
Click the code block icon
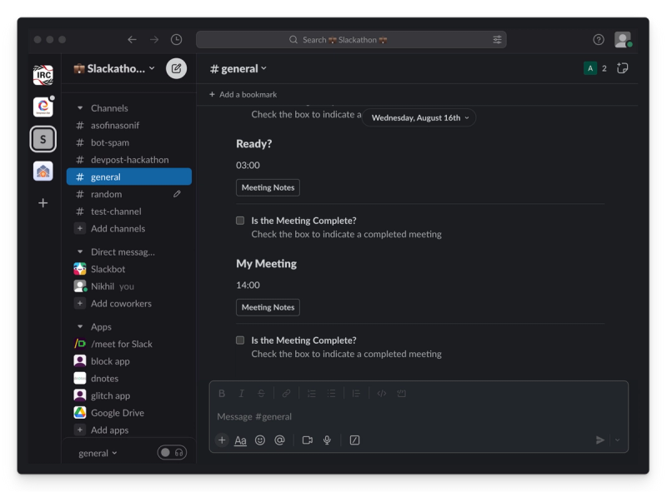[401, 394]
